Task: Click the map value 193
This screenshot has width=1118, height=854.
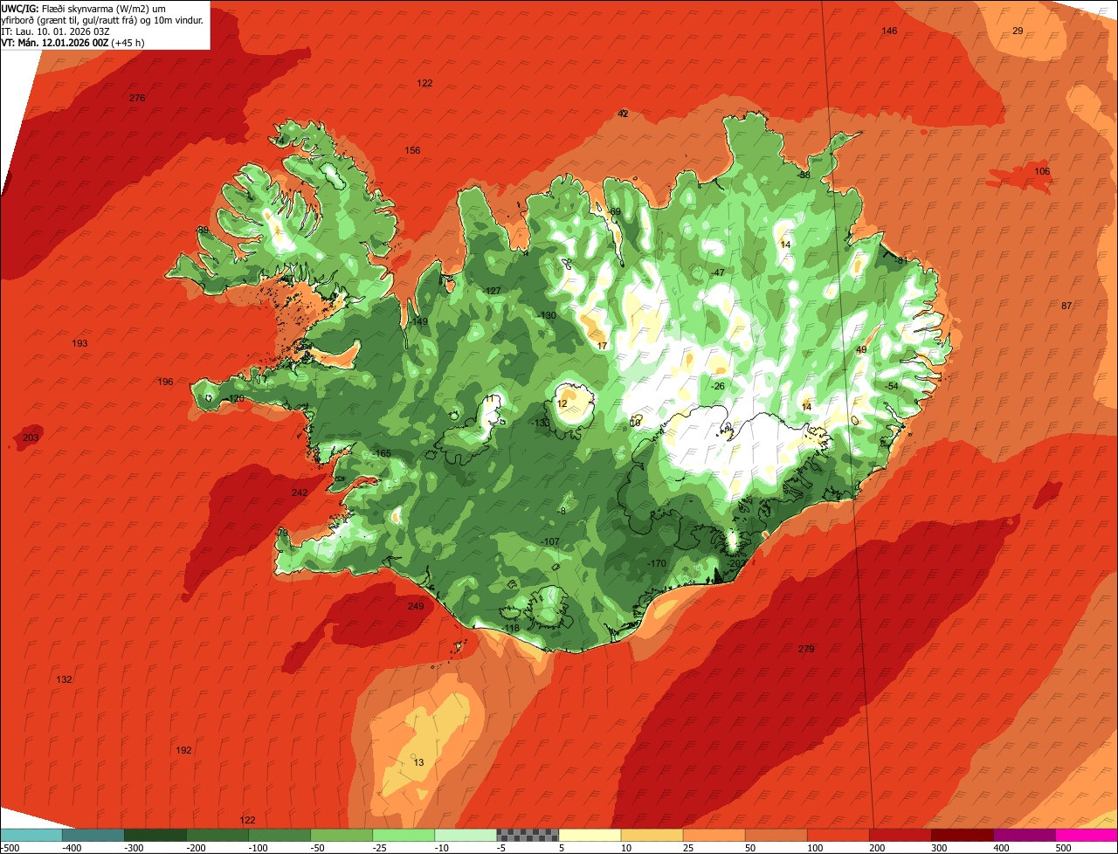Action: click(79, 343)
